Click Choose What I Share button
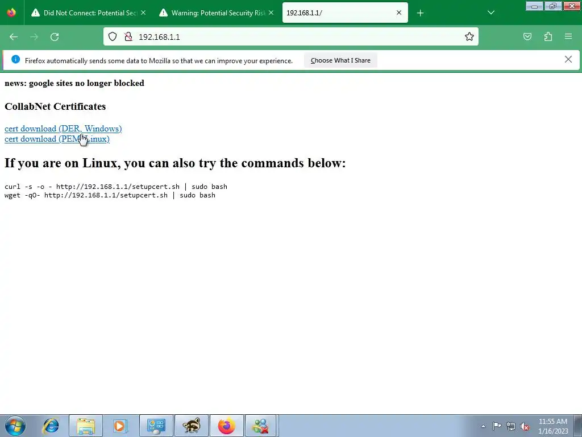Screen dimensions: 582x437 (340, 60)
